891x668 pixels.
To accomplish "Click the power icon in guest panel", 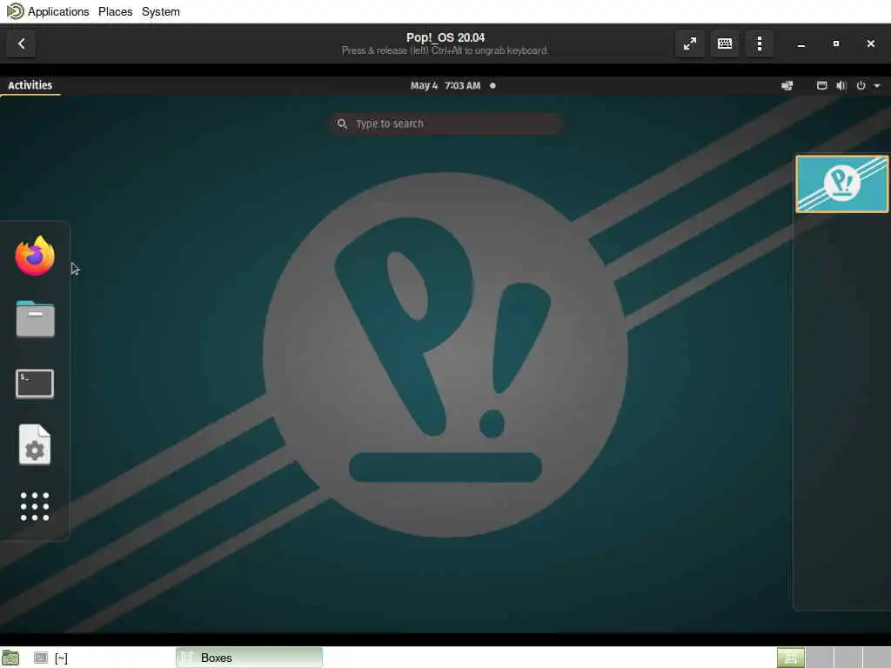I will click(861, 86).
